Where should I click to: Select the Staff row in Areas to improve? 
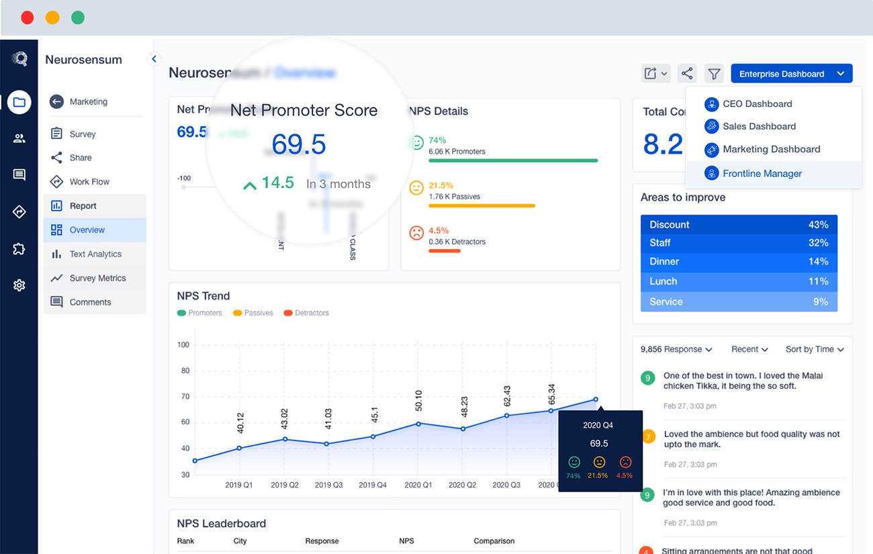[739, 243]
